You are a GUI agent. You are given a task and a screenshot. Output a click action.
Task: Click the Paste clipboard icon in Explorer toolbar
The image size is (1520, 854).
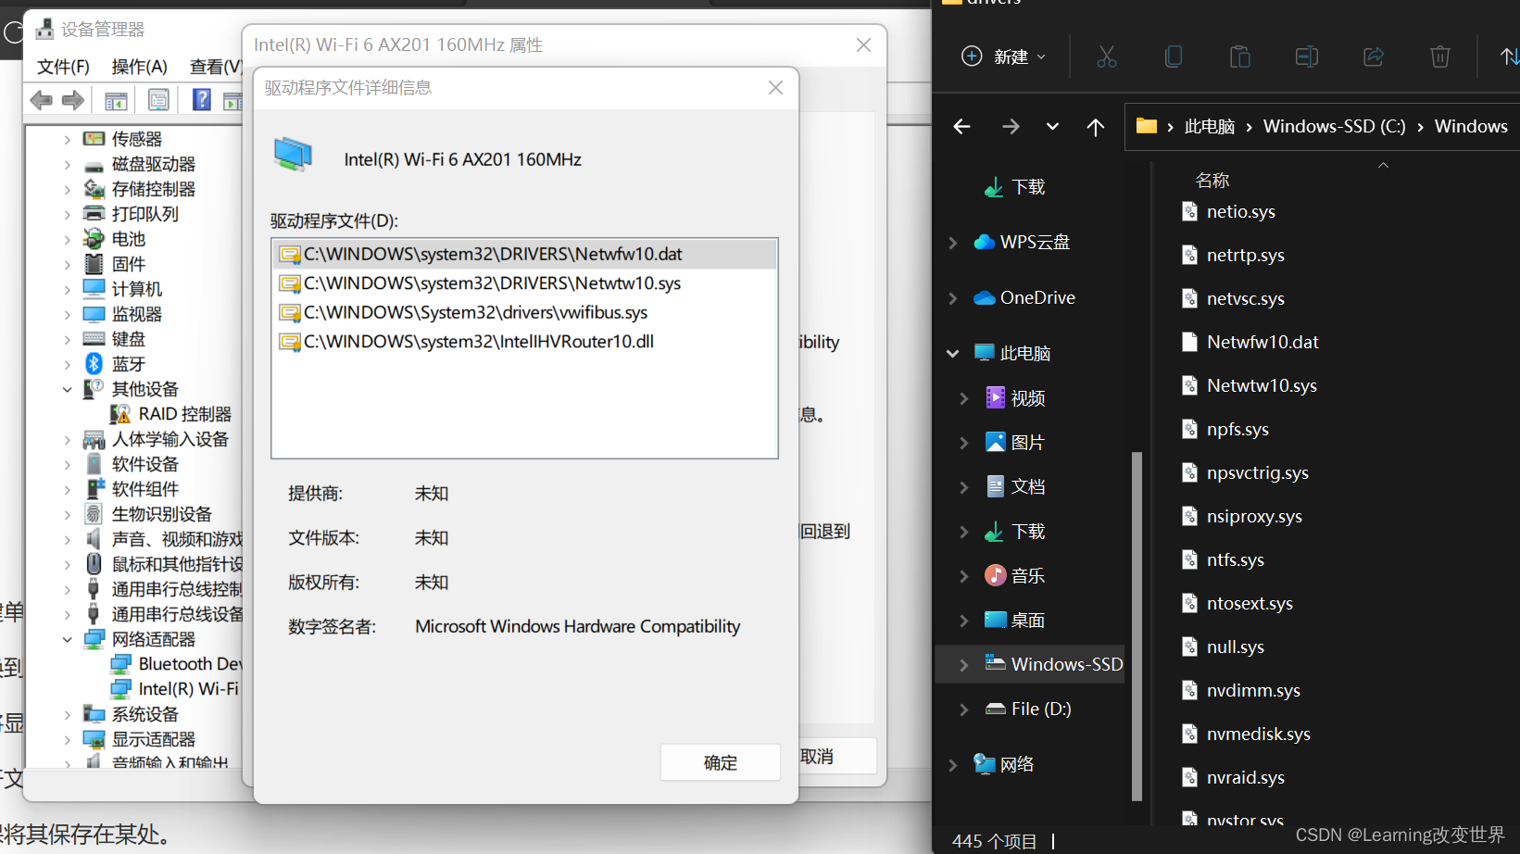click(1239, 57)
